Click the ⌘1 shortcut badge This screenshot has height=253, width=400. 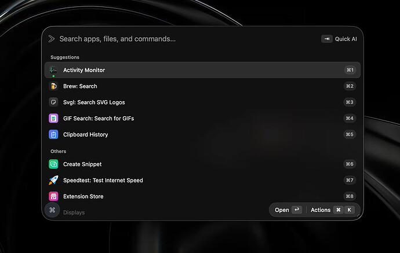350,70
